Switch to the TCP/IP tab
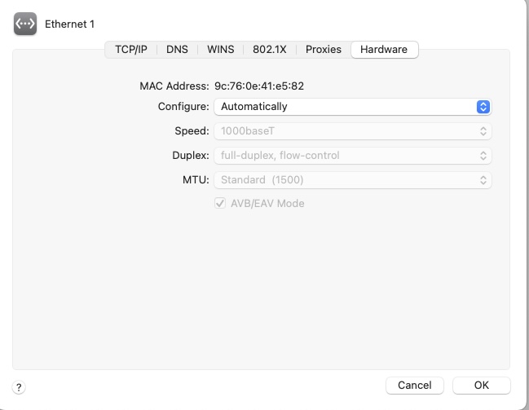Screen dimensions: 529x410 coord(130,50)
